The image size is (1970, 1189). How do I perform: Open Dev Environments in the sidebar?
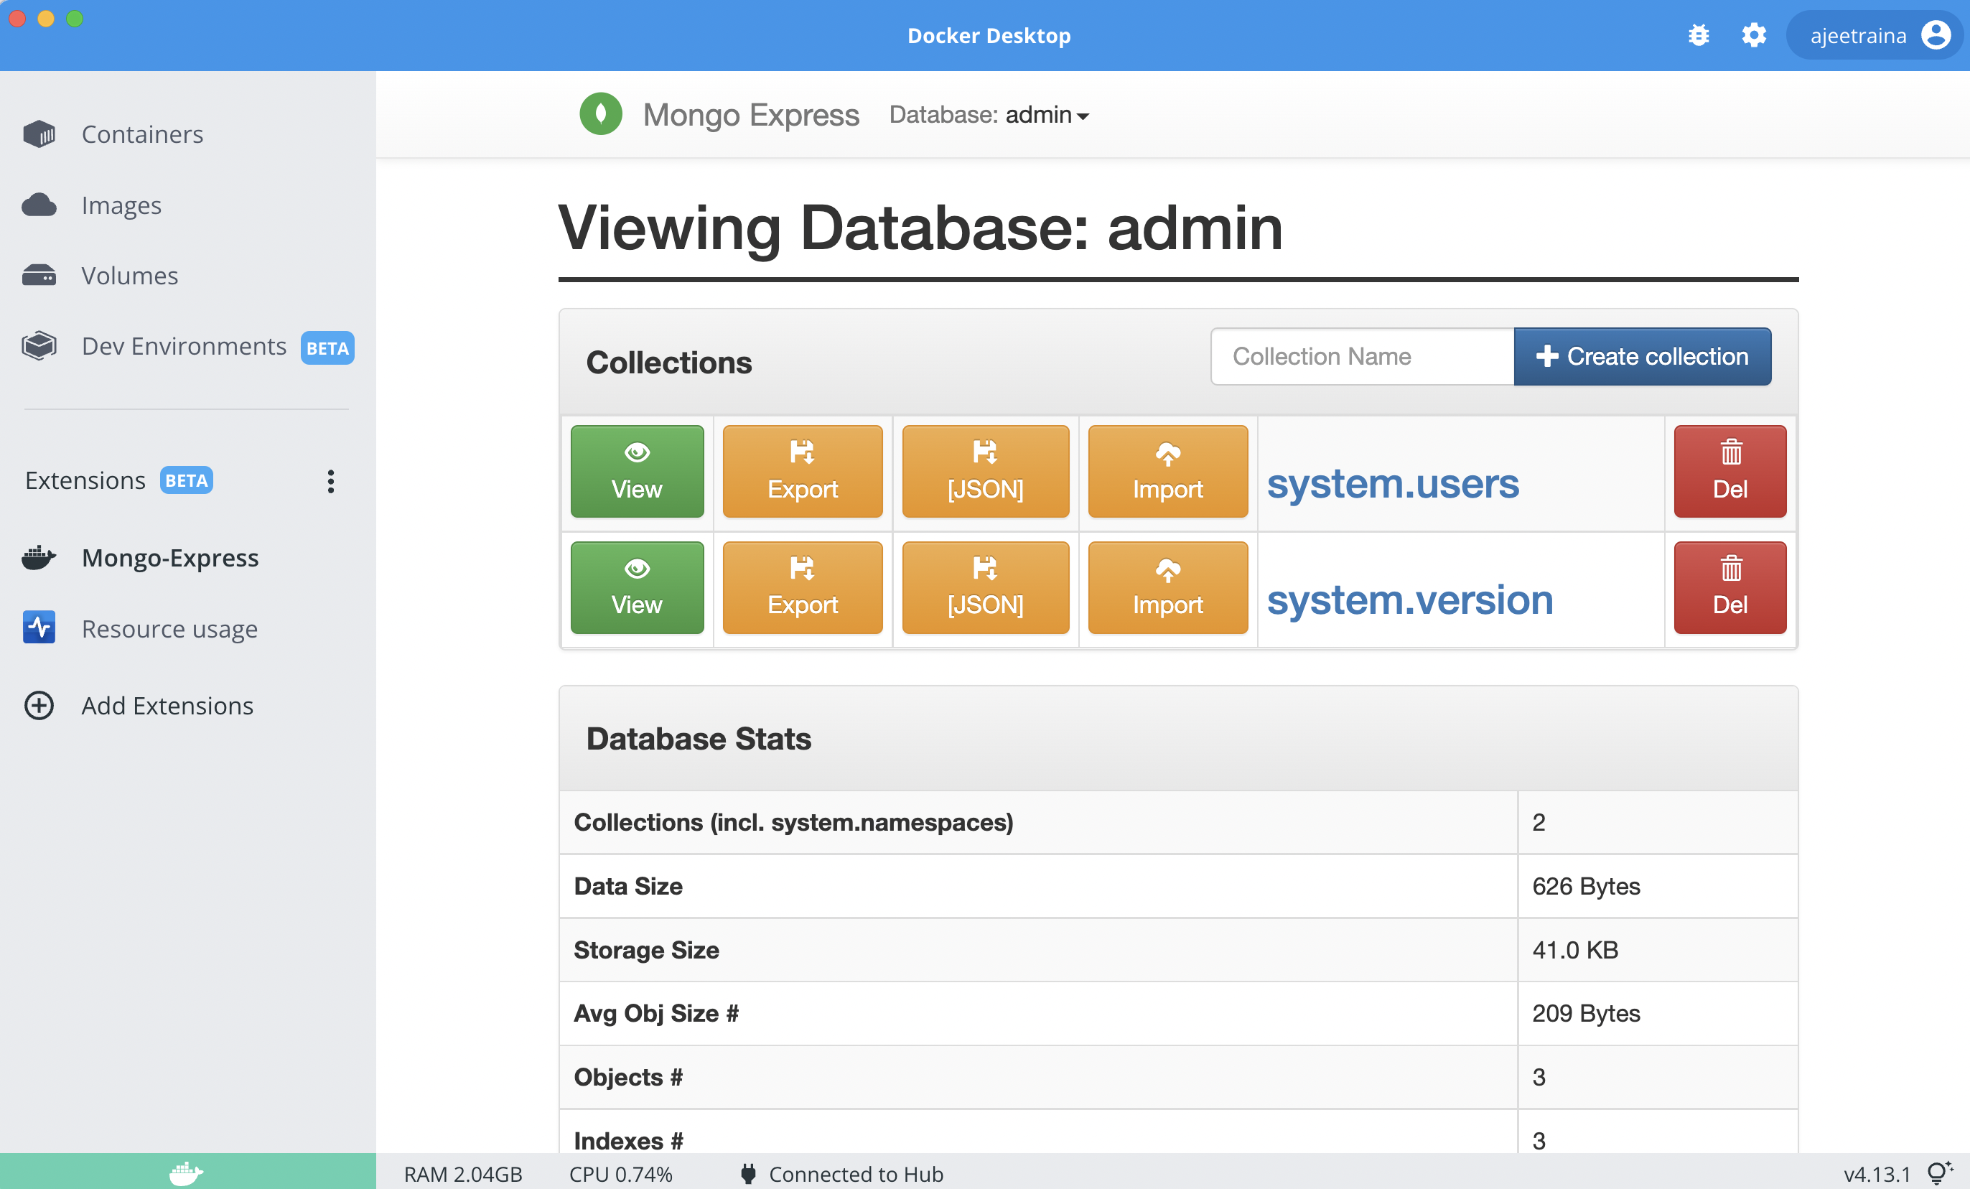point(184,346)
